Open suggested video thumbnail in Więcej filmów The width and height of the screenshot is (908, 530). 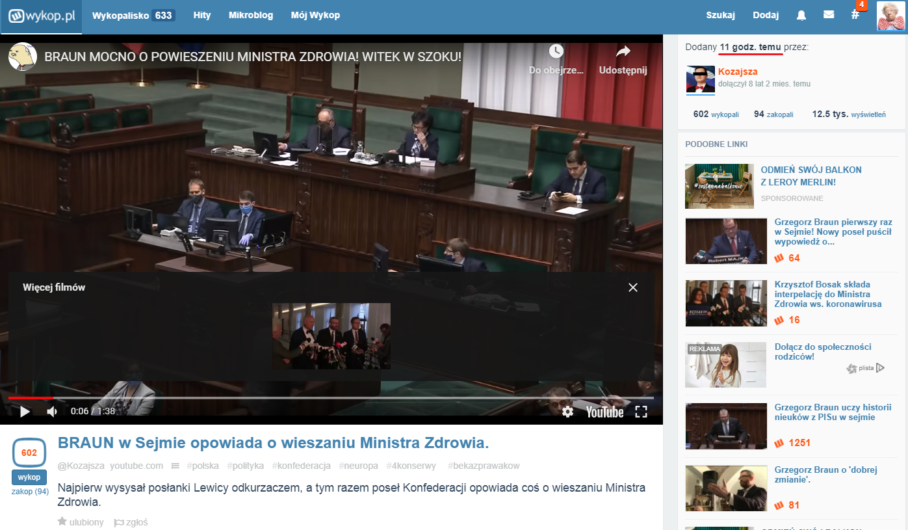[331, 336]
